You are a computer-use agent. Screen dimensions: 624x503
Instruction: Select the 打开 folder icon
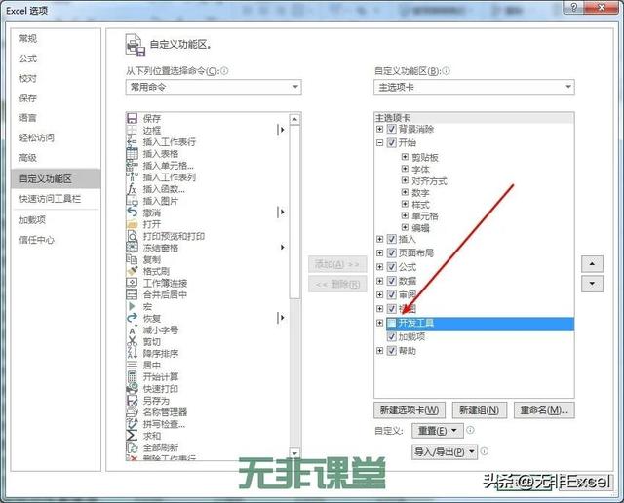tap(132, 224)
